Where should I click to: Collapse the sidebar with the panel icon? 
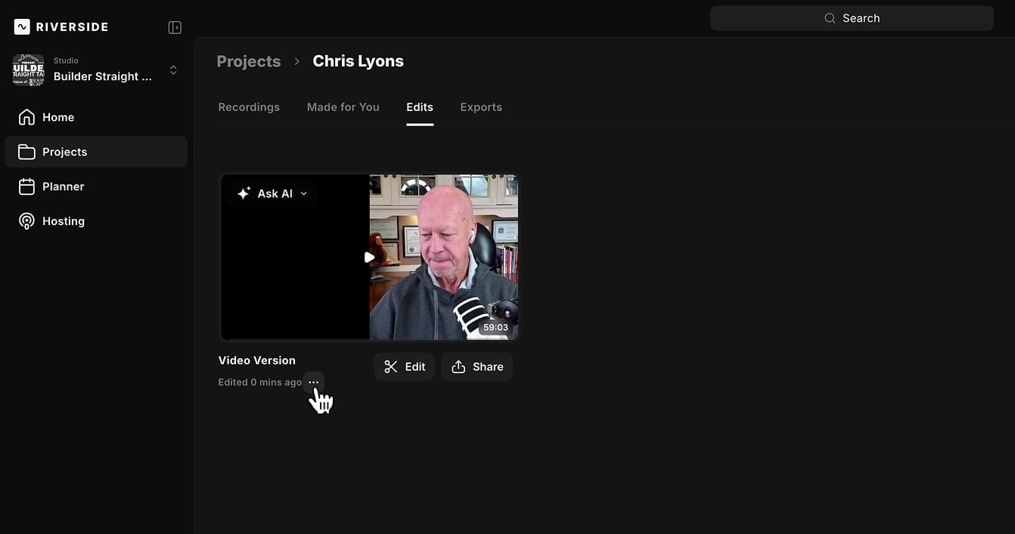[174, 26]
